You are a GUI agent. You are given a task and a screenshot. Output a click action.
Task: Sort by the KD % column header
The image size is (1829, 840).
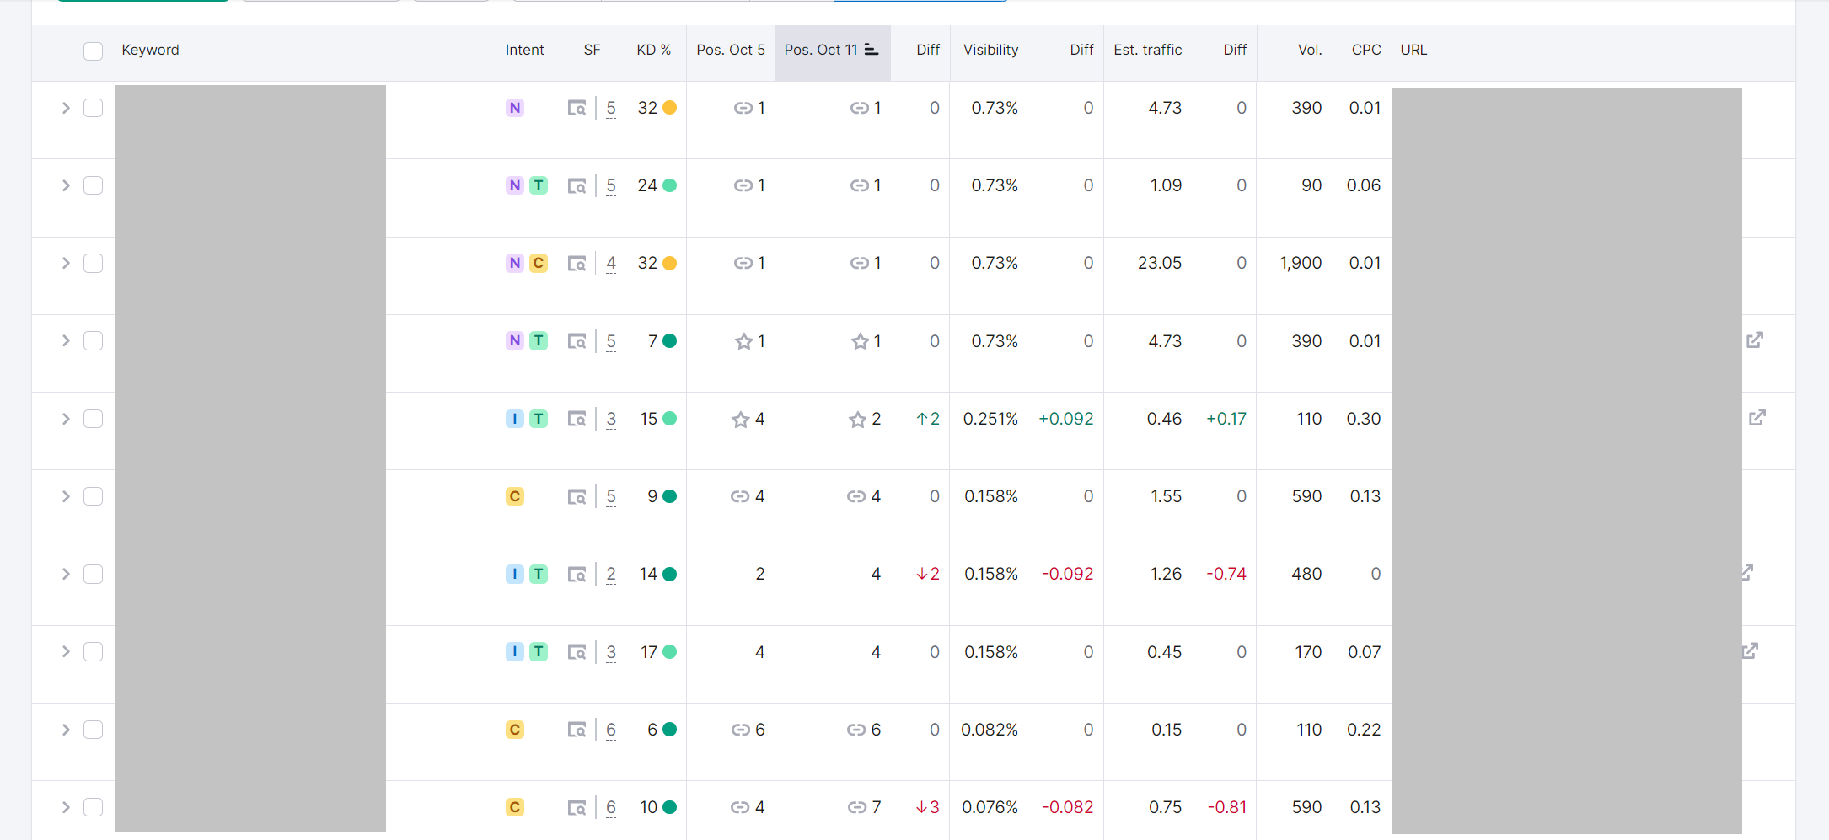[x=653, y=50]
